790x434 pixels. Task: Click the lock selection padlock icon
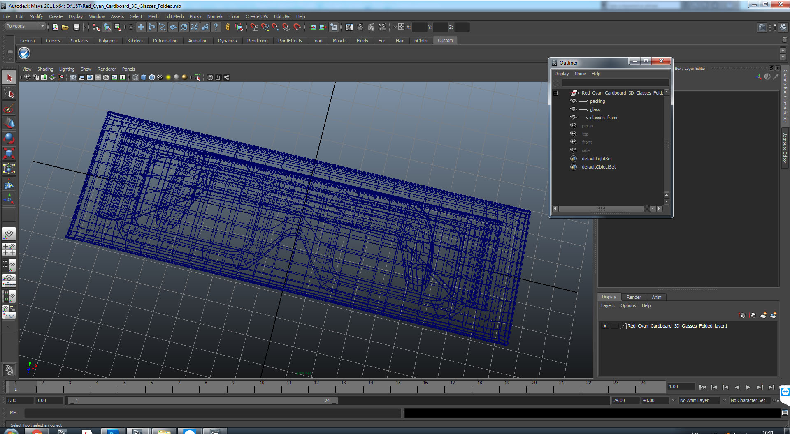click(228, 27)
